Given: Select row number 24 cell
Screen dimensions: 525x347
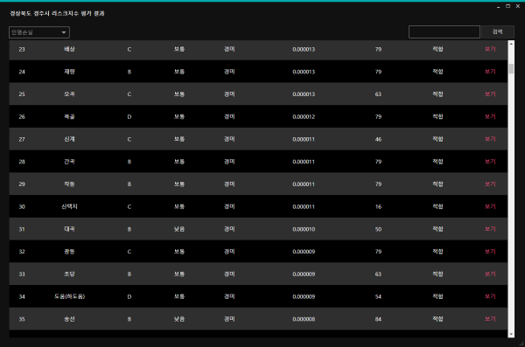Looking at the screenshot, I should [22, 72].
